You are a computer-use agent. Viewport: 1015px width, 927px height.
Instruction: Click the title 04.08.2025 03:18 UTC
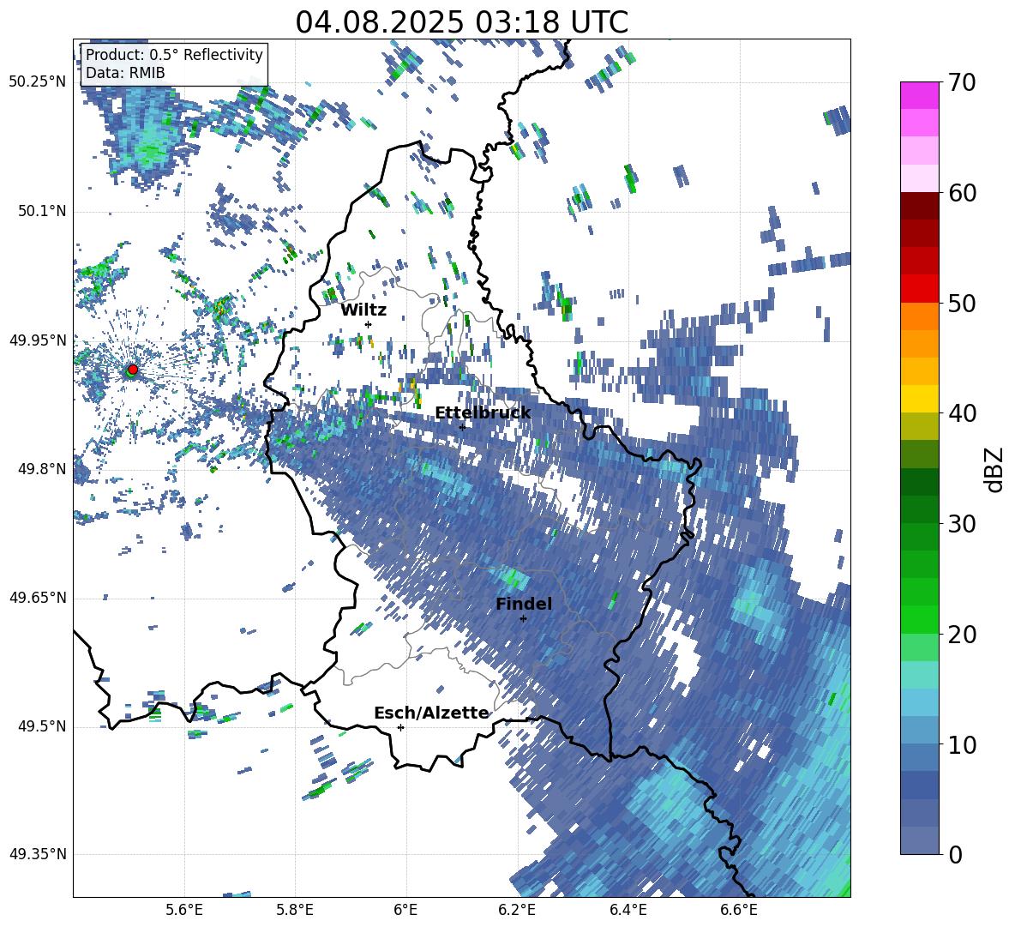(461, 22)
